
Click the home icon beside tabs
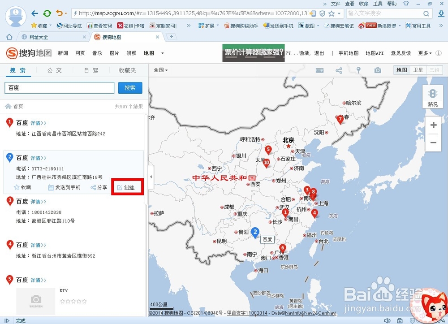pyautogui.click(x=9, y=37)
